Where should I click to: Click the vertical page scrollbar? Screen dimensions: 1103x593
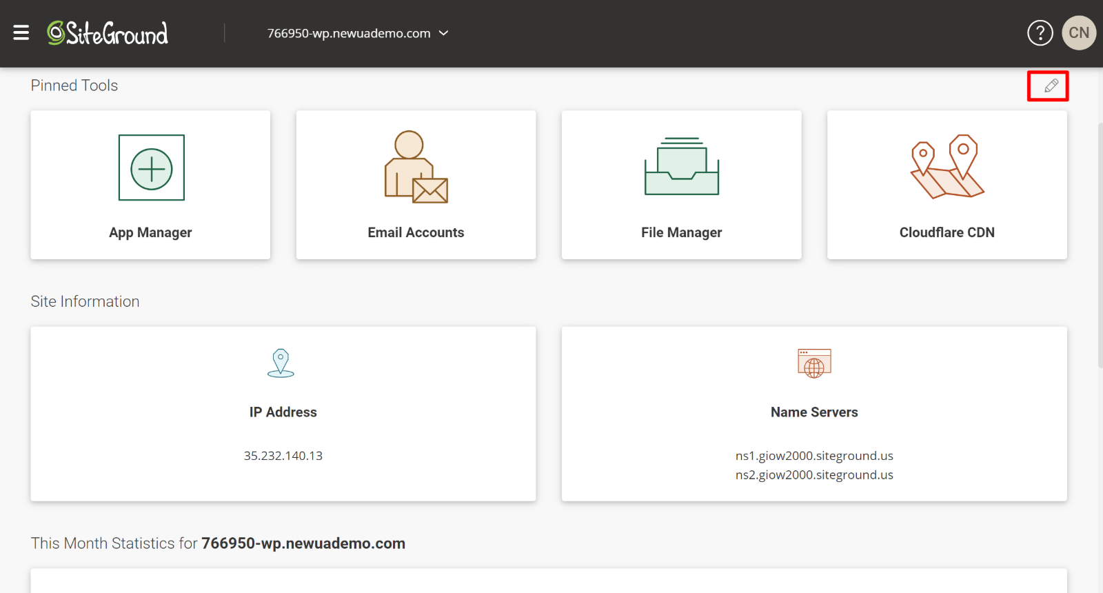click(1100, 245)
